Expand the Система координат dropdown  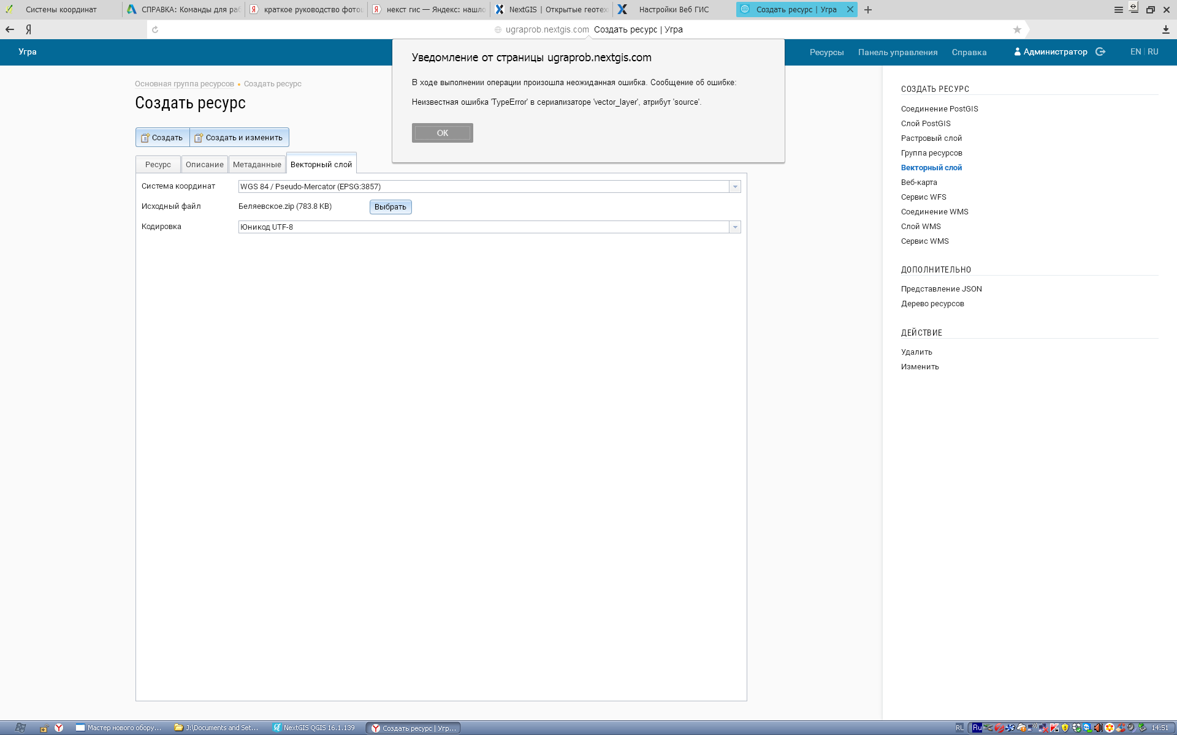[x=734, y=187]
